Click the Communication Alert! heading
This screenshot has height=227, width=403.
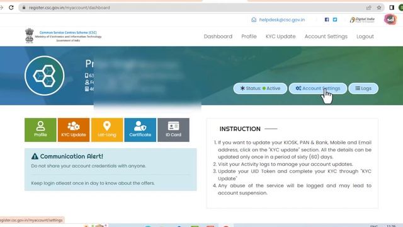[71, 156]
